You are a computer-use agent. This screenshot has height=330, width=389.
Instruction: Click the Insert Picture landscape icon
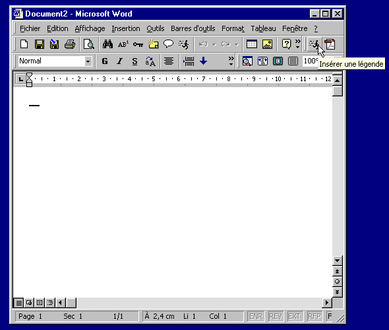(x=267, y=44)
